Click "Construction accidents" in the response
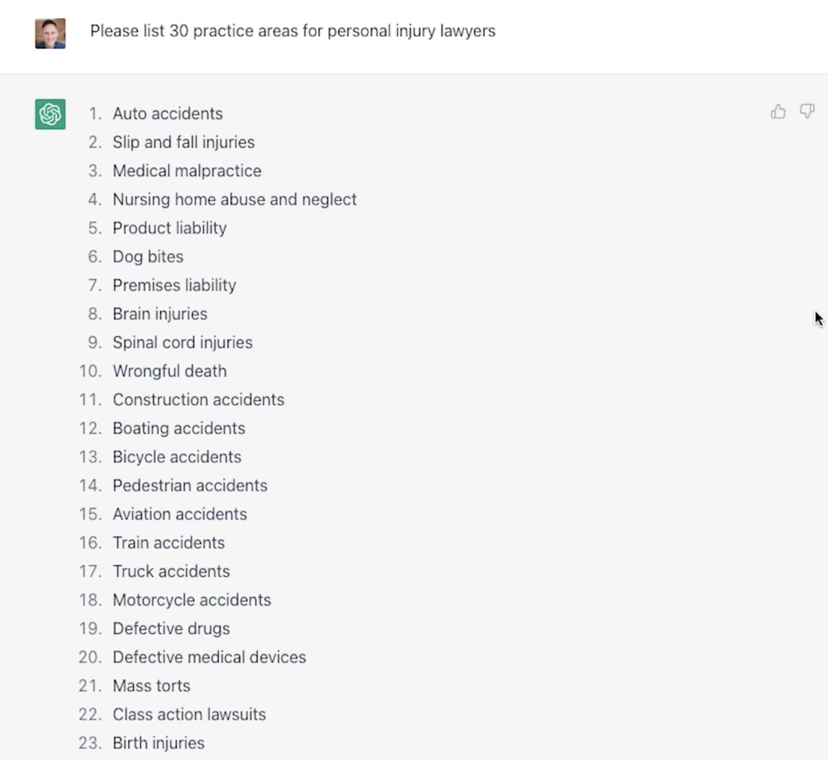828x760 pixels. 198,400
